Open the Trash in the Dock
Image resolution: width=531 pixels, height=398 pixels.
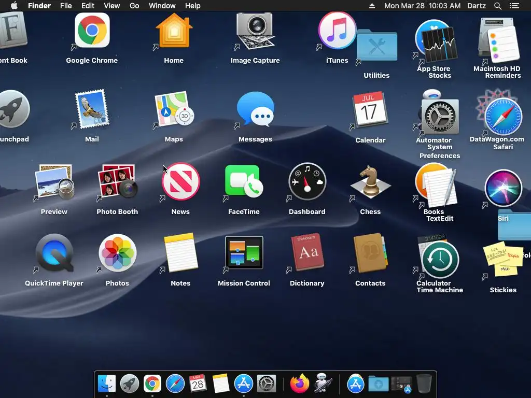click(424, 383)
